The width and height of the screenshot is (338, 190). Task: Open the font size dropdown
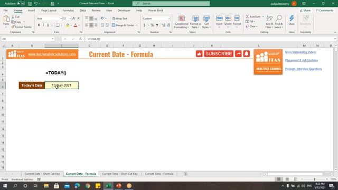click(70, 18)
